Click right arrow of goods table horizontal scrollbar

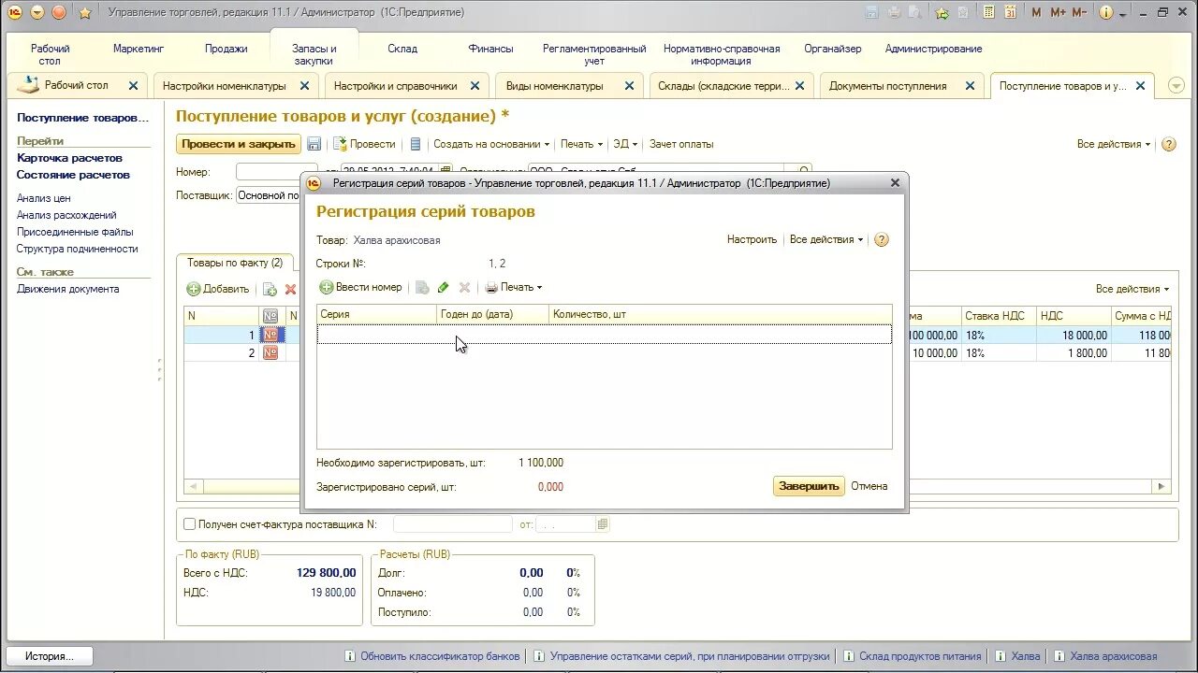tap(1161, 486)
